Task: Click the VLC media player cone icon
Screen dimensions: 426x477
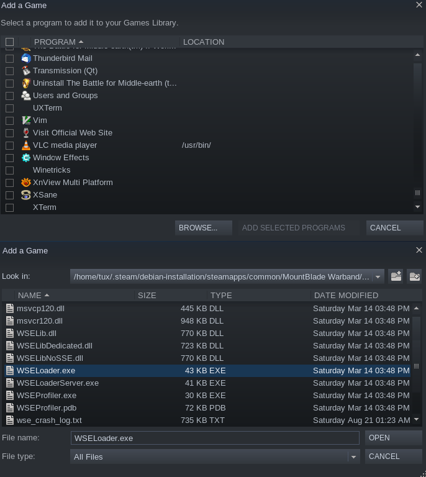Action: click(26, 145)
